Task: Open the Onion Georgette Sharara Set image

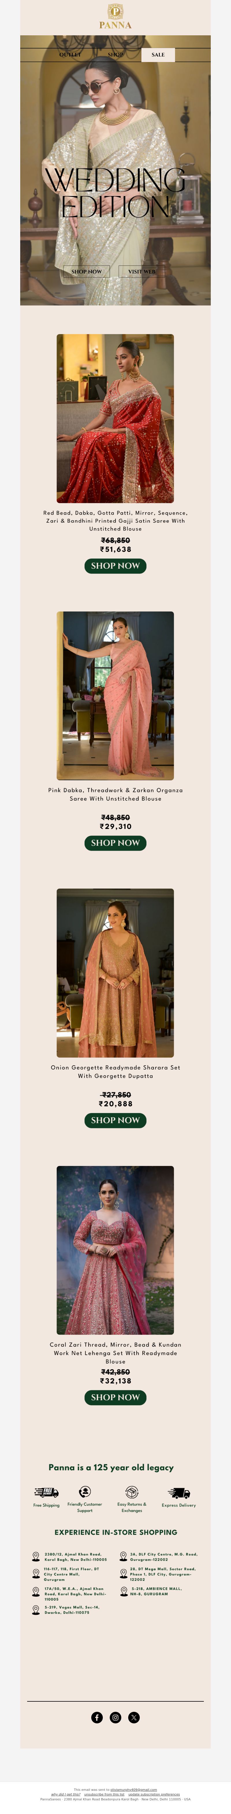Action: tap(115, 973)
